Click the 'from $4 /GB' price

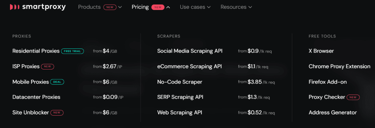(105, 51)
